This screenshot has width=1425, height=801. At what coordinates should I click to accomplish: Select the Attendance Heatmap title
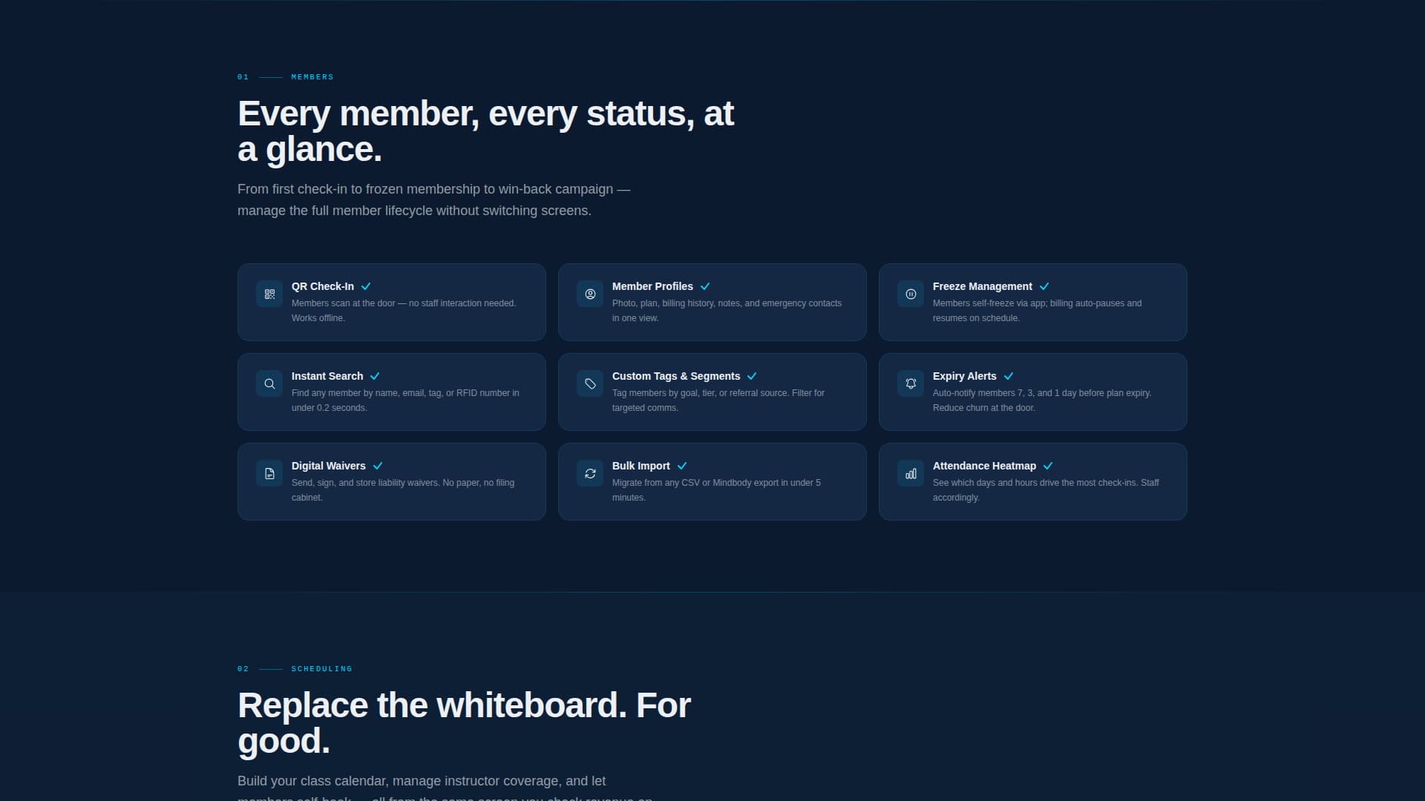[x=984, y=466]
